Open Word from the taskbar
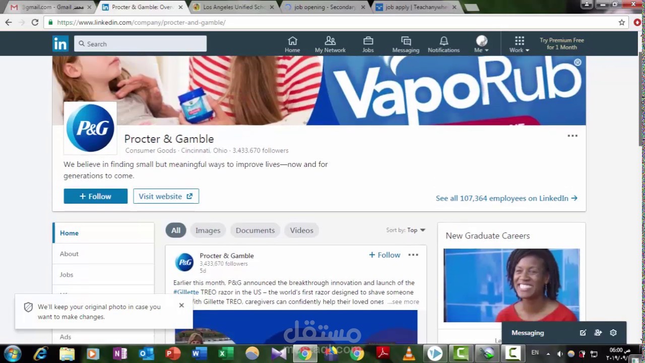Screen dimensions: 645x363 pyautogui.click(x=199, y=353)
